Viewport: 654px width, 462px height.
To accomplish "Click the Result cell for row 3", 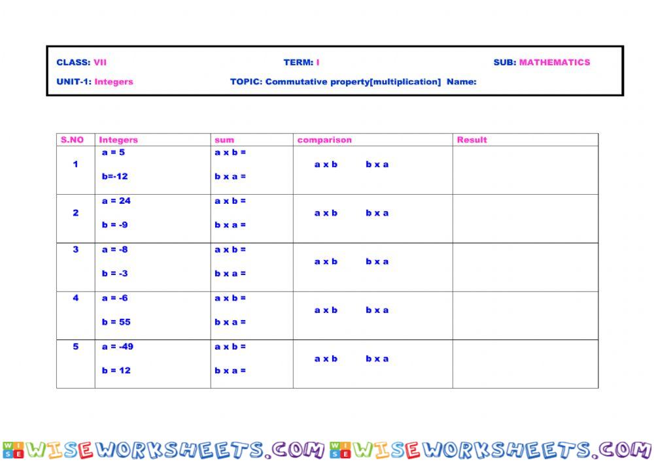I will (526, 267).
